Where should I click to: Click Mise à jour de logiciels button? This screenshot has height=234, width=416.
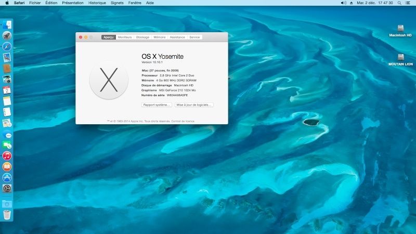pyautogui.click(x=194, y=105)
